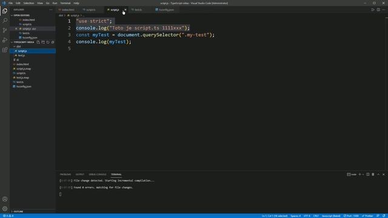Change indentation Spaces setting
Viewport: 388px width, 218px height.
pyautogui.click(x=295, y=216)
